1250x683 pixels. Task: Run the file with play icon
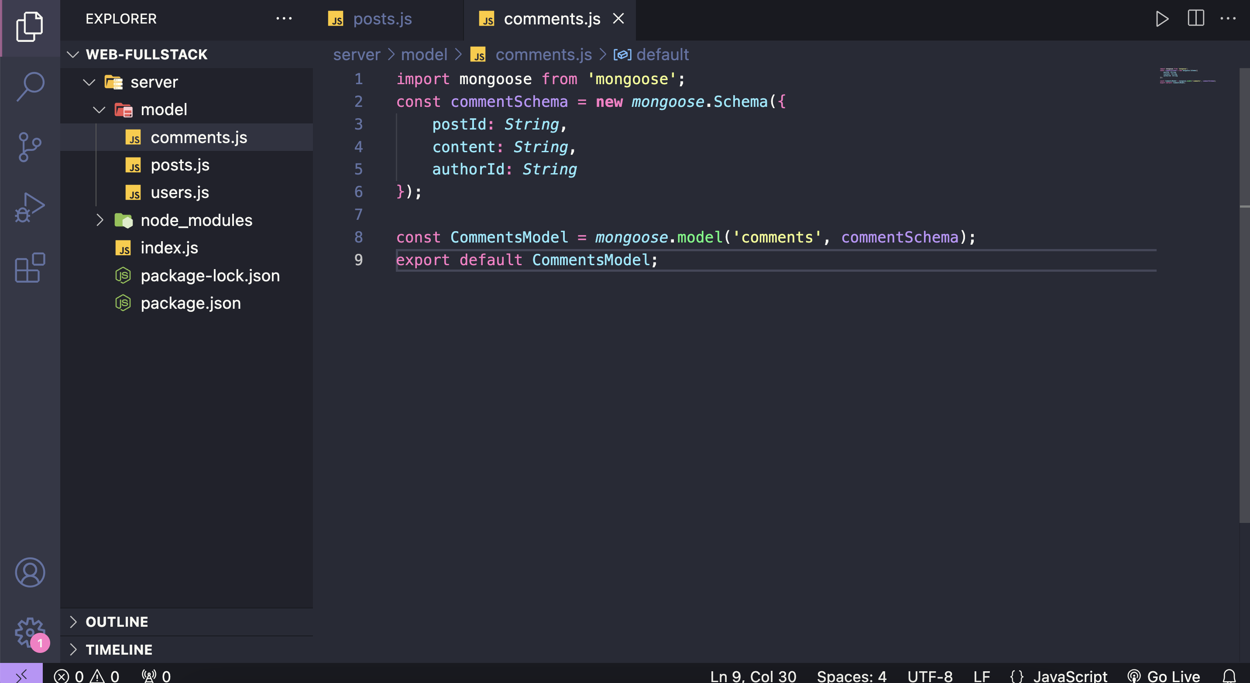1162,19
